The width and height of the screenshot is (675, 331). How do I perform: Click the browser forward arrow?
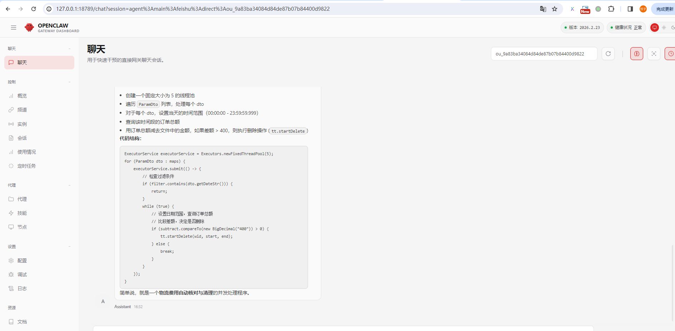pos(21,9)
